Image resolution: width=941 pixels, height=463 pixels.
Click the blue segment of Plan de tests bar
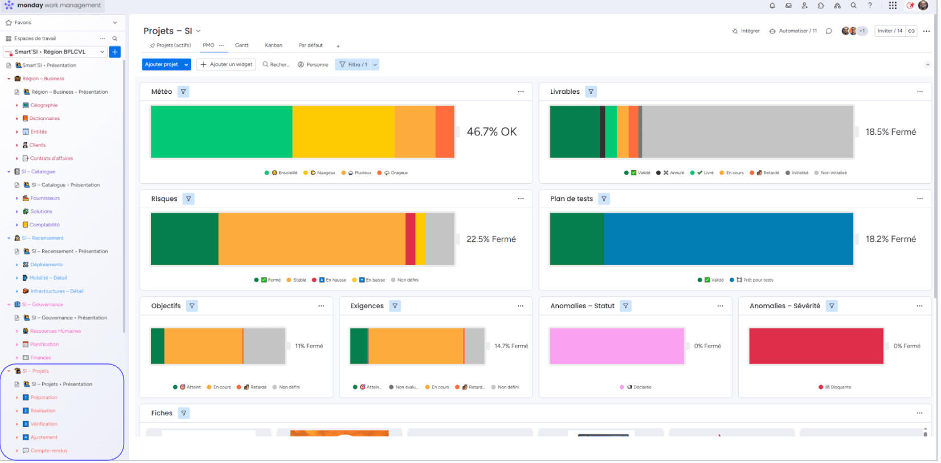click(x=728, y=239)
